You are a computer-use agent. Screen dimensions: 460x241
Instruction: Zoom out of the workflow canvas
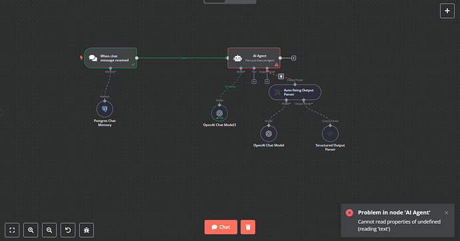point(49,230)
